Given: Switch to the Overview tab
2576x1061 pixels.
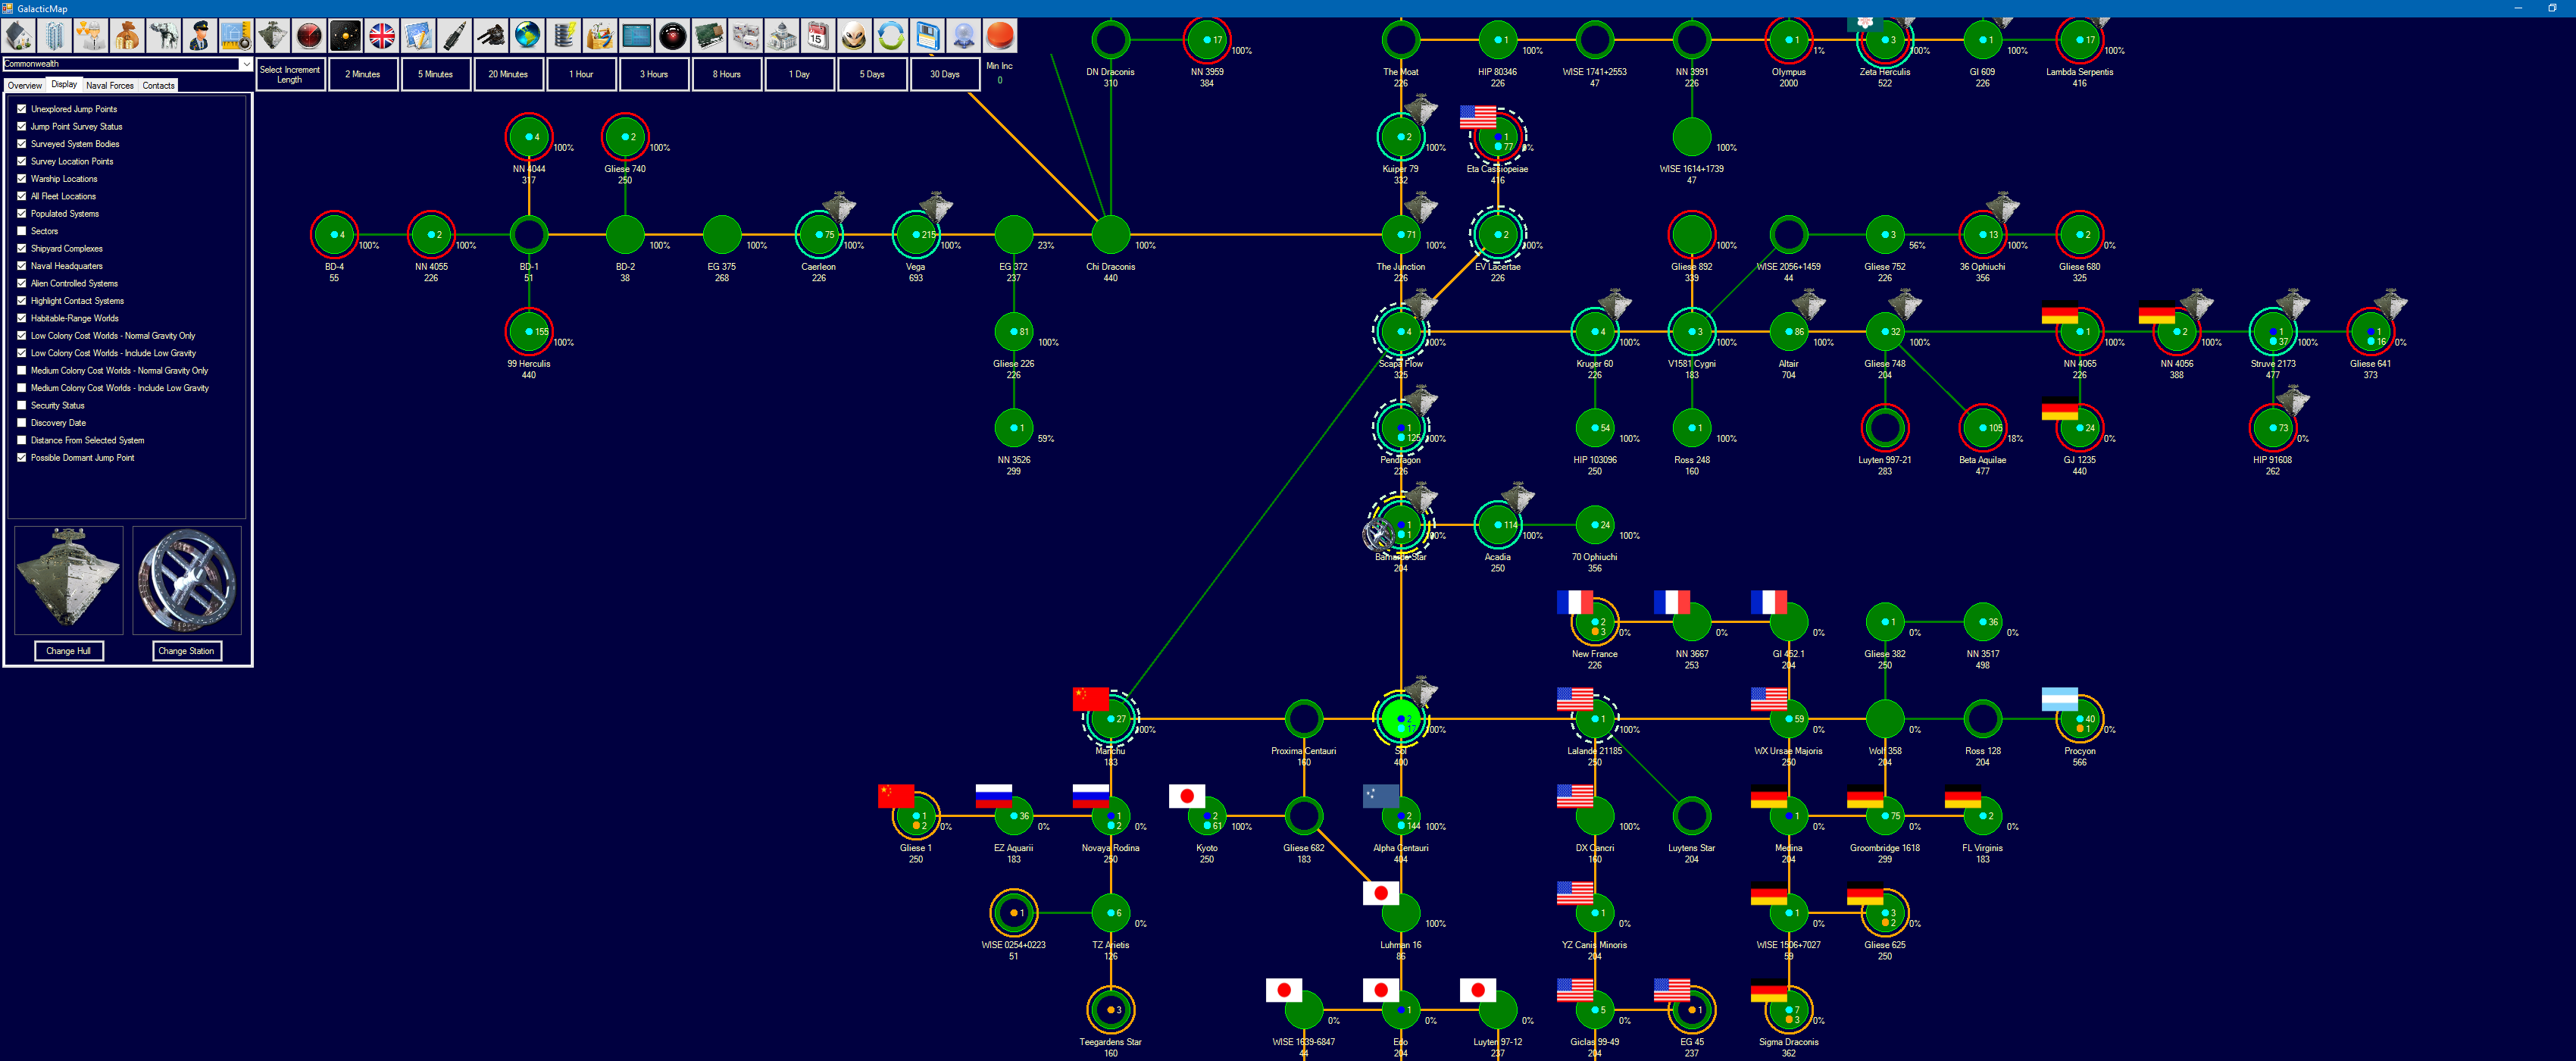Looking at the screenshot, I should [x=25, y=86].
